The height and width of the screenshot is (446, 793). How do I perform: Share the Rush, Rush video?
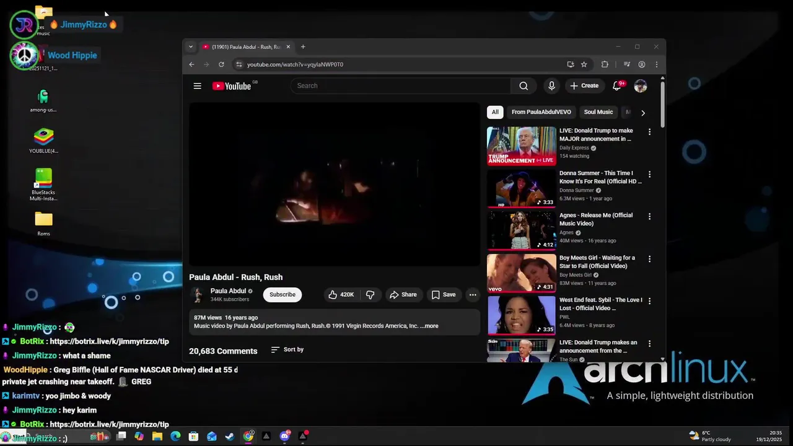click(403, 295)
